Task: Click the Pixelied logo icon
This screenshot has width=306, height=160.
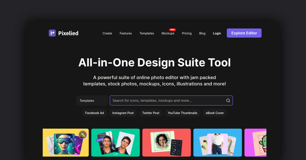Action: point(52,33)
